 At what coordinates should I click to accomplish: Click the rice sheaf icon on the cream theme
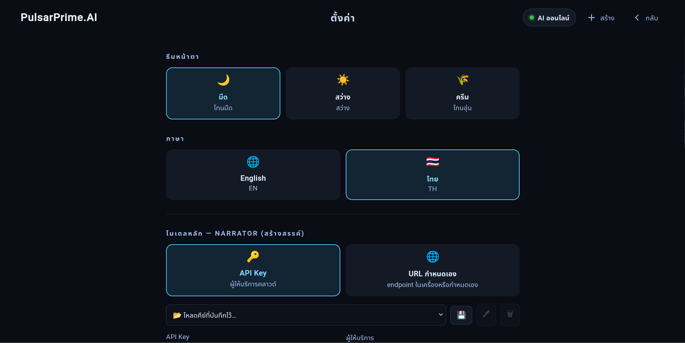462,80
